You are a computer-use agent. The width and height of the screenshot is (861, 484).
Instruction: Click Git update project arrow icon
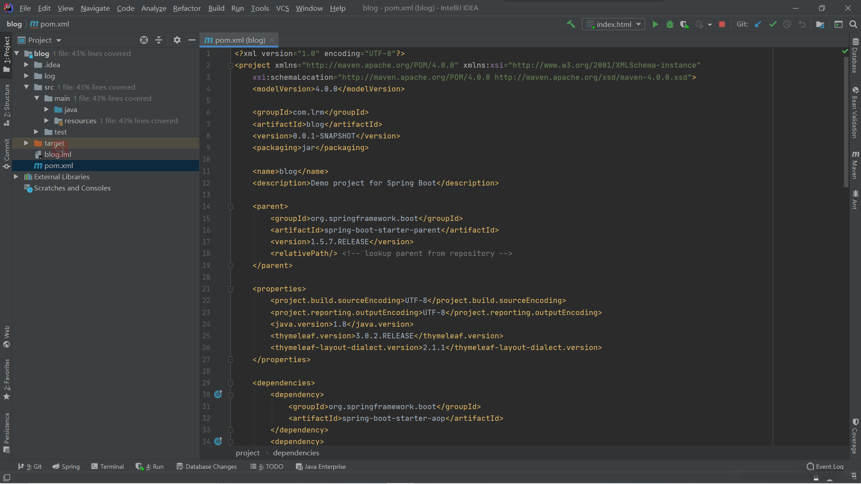pos(758,24)
